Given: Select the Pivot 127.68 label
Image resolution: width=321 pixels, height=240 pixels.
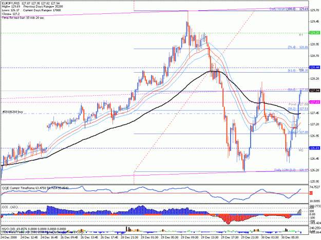Looking at the screenshot, I should pyautogui.click(x=298, y=104).
